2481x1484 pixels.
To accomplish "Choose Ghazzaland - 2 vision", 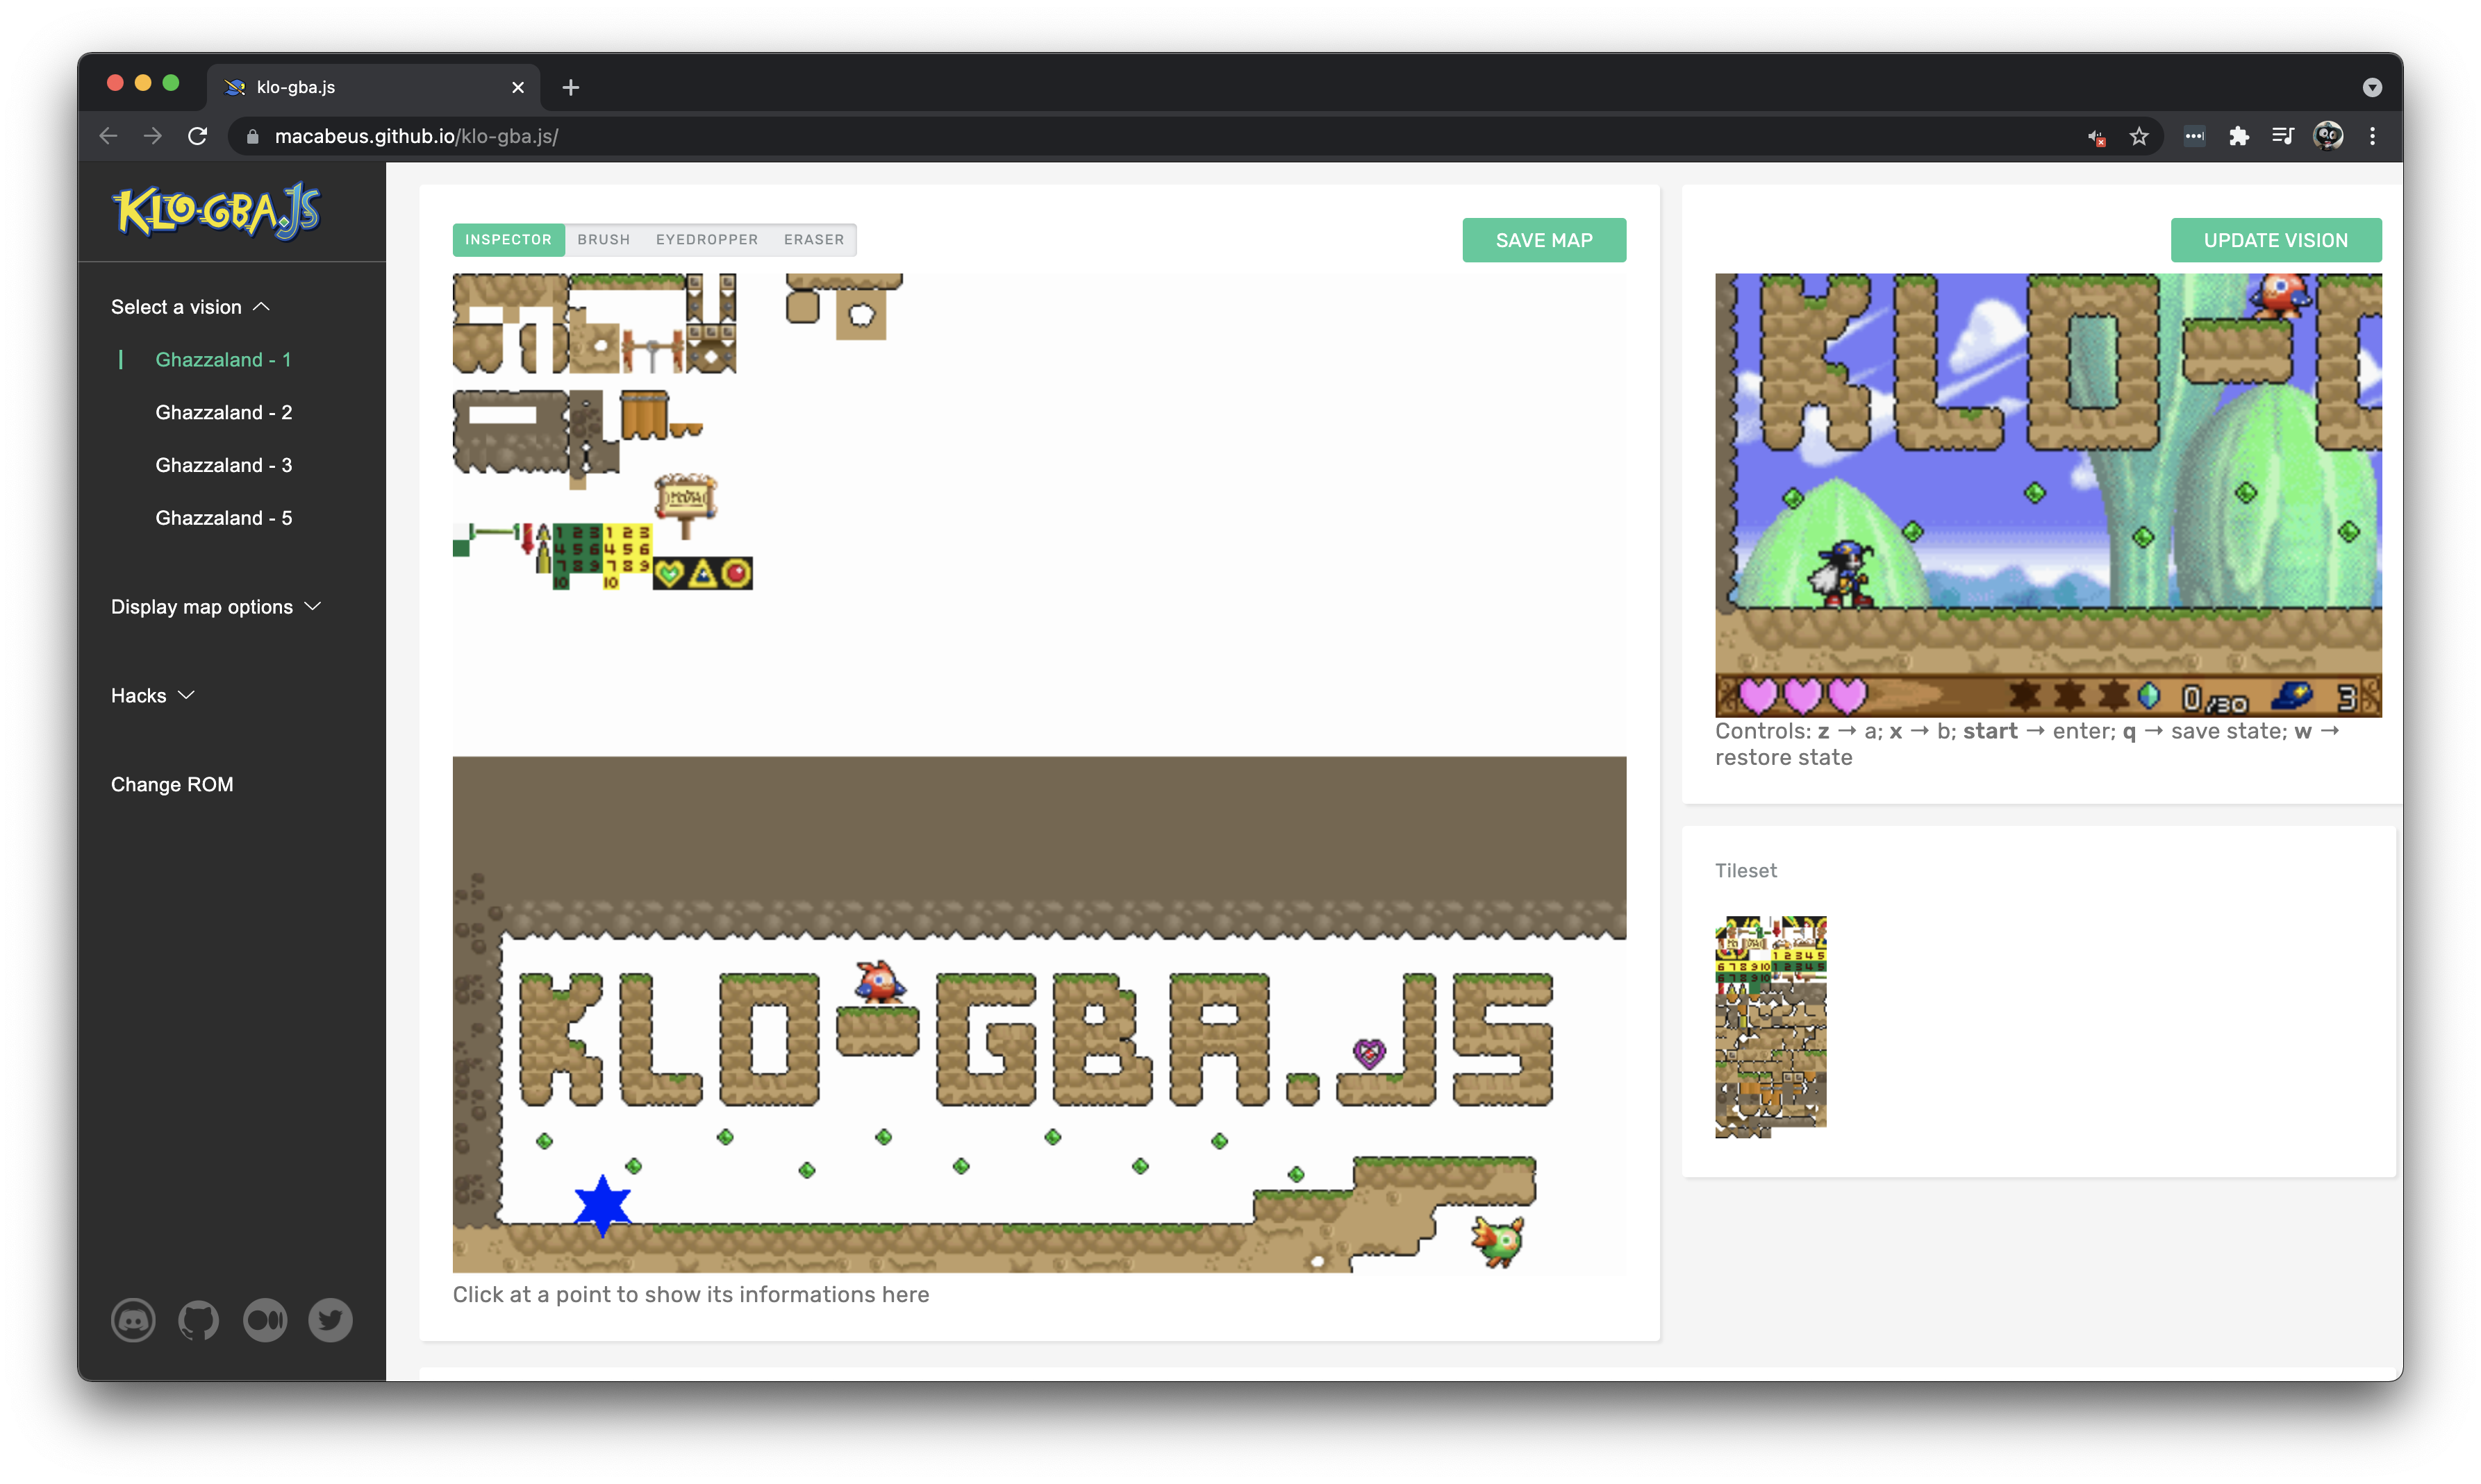I will [x=223, y=413].
